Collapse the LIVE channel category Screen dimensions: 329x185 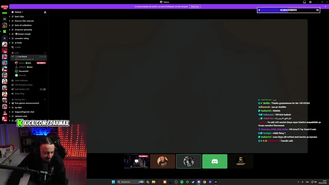16,53
